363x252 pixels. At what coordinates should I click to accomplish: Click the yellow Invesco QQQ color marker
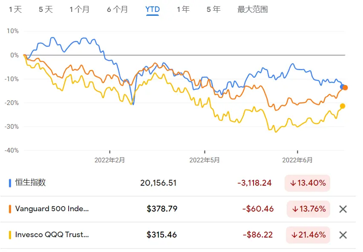click(x=10, y=235)
